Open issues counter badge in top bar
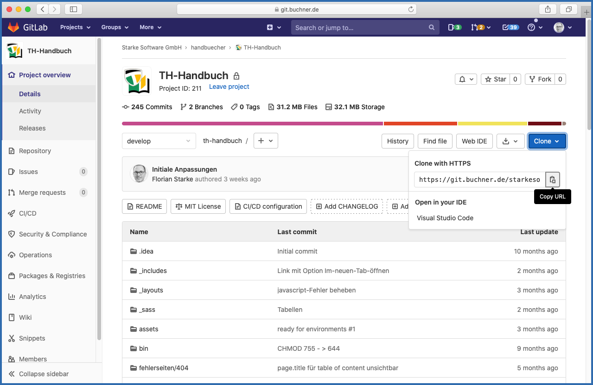 point(455,27)
